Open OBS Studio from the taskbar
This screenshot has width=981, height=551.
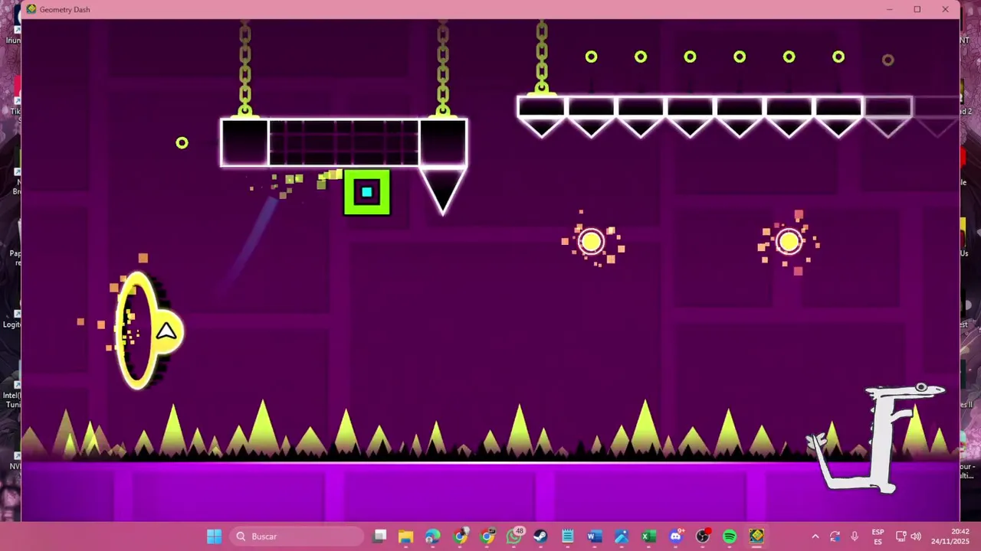[x=703, y=536]
